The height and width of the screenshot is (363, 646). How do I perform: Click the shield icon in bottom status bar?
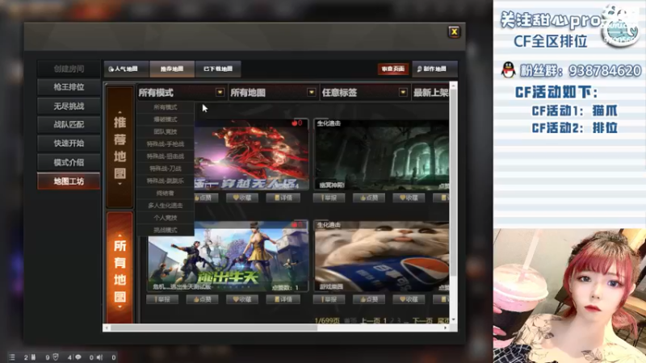click(56, 357)
